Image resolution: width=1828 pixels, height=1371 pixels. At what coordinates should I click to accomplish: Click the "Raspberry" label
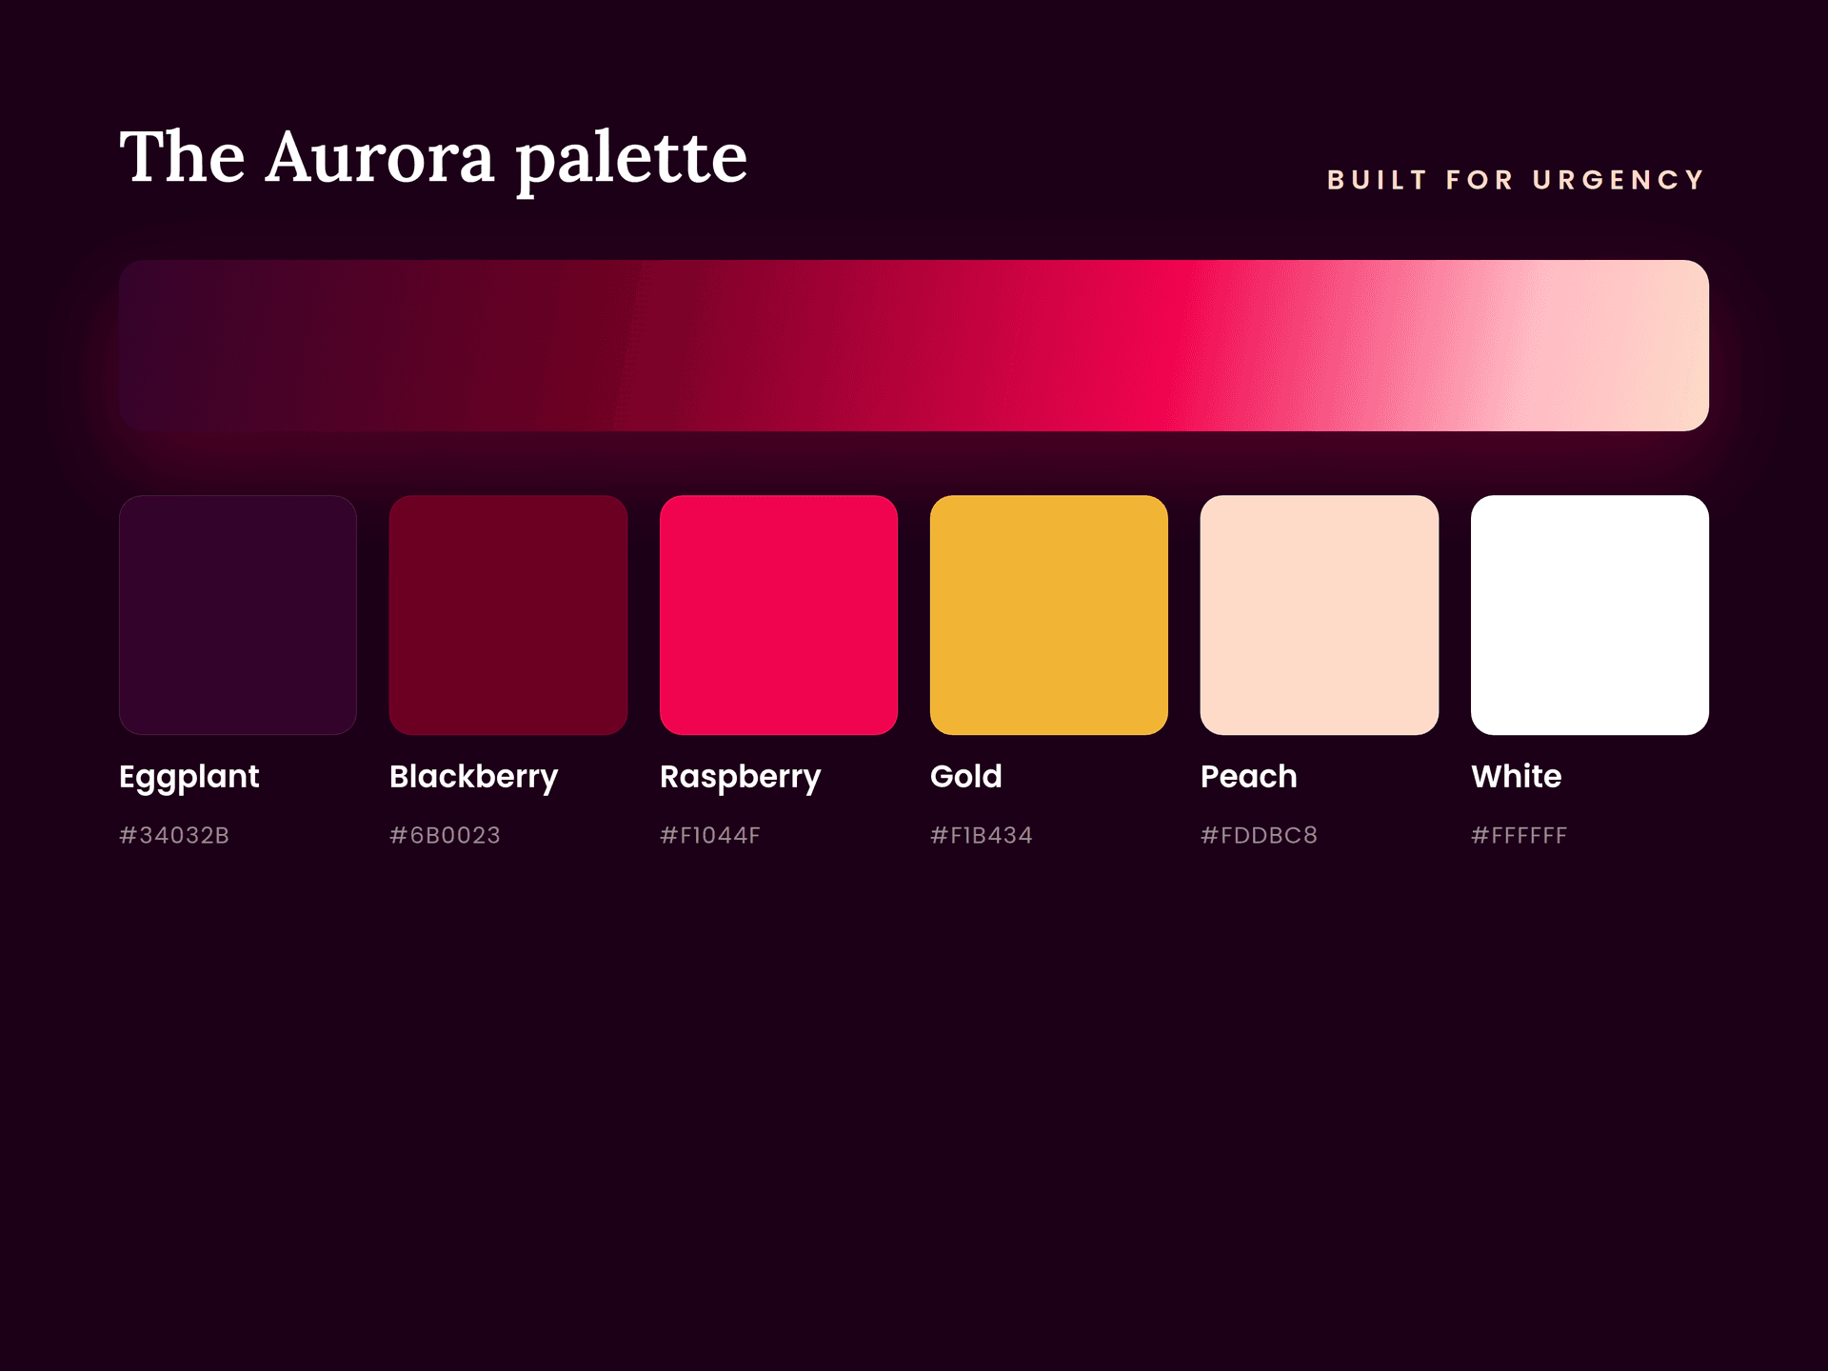740,778
